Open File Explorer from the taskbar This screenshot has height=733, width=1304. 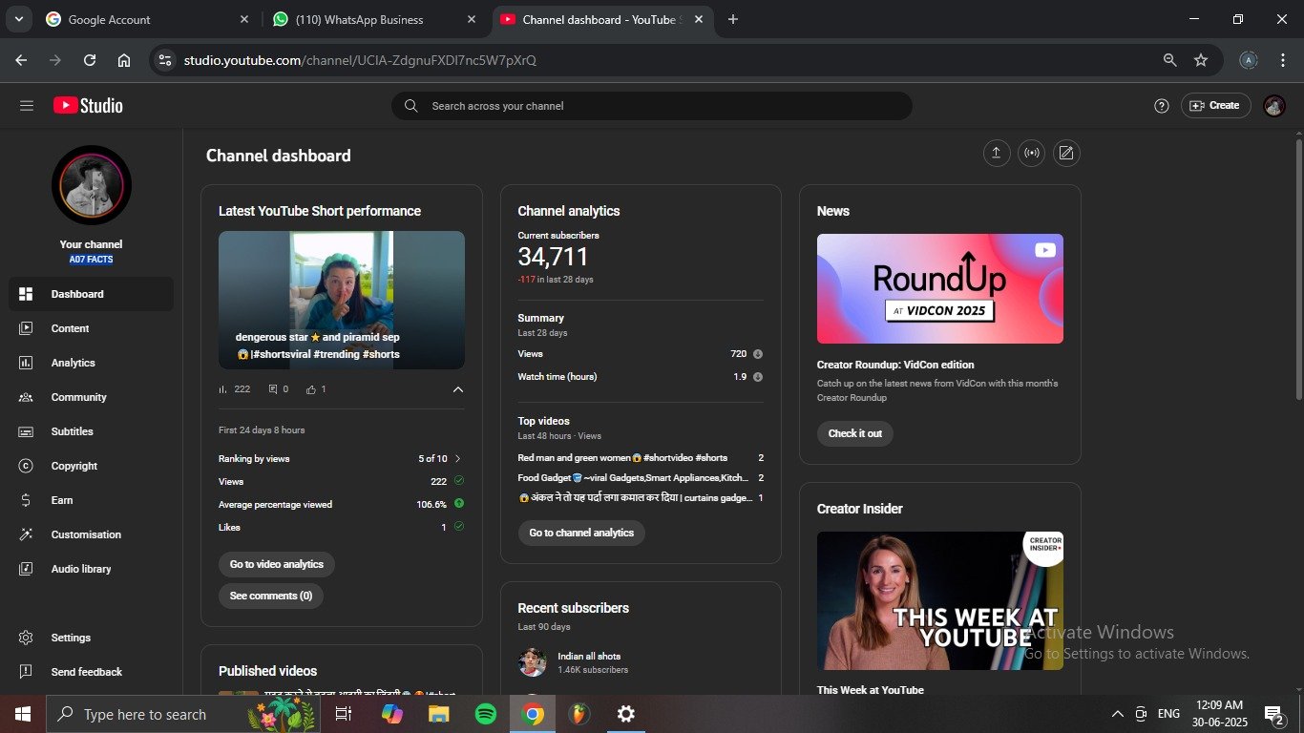(438, 714)
